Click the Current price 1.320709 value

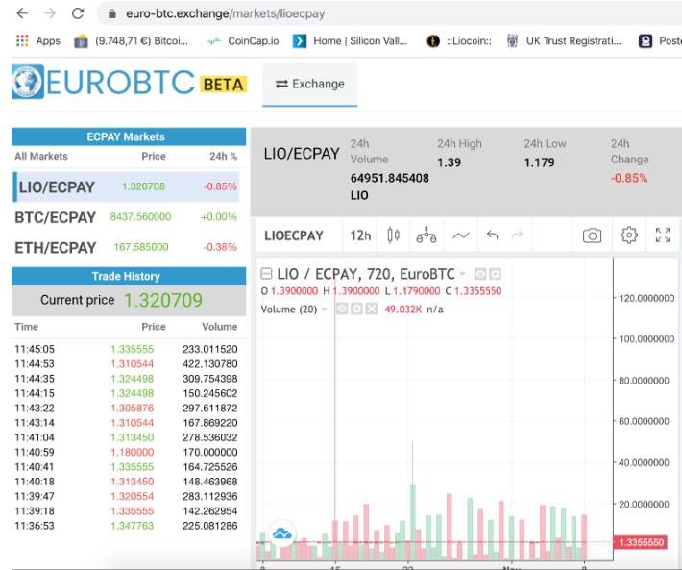163,300
